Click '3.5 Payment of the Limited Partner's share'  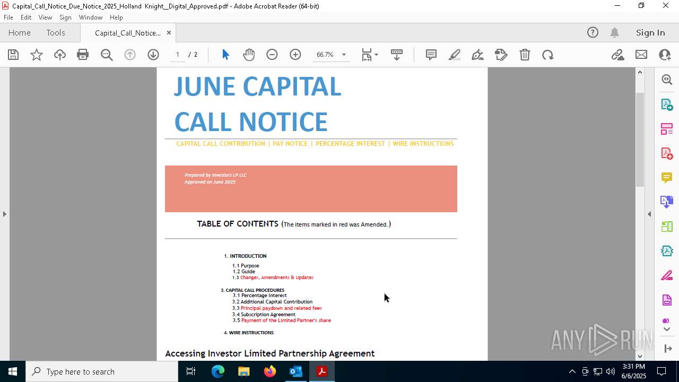pyautogui.click(x=282, y=320)
